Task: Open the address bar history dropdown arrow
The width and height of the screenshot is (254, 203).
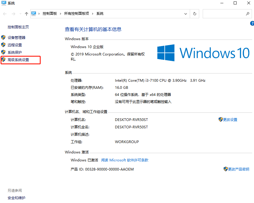Action: click(x=185, y=14)
